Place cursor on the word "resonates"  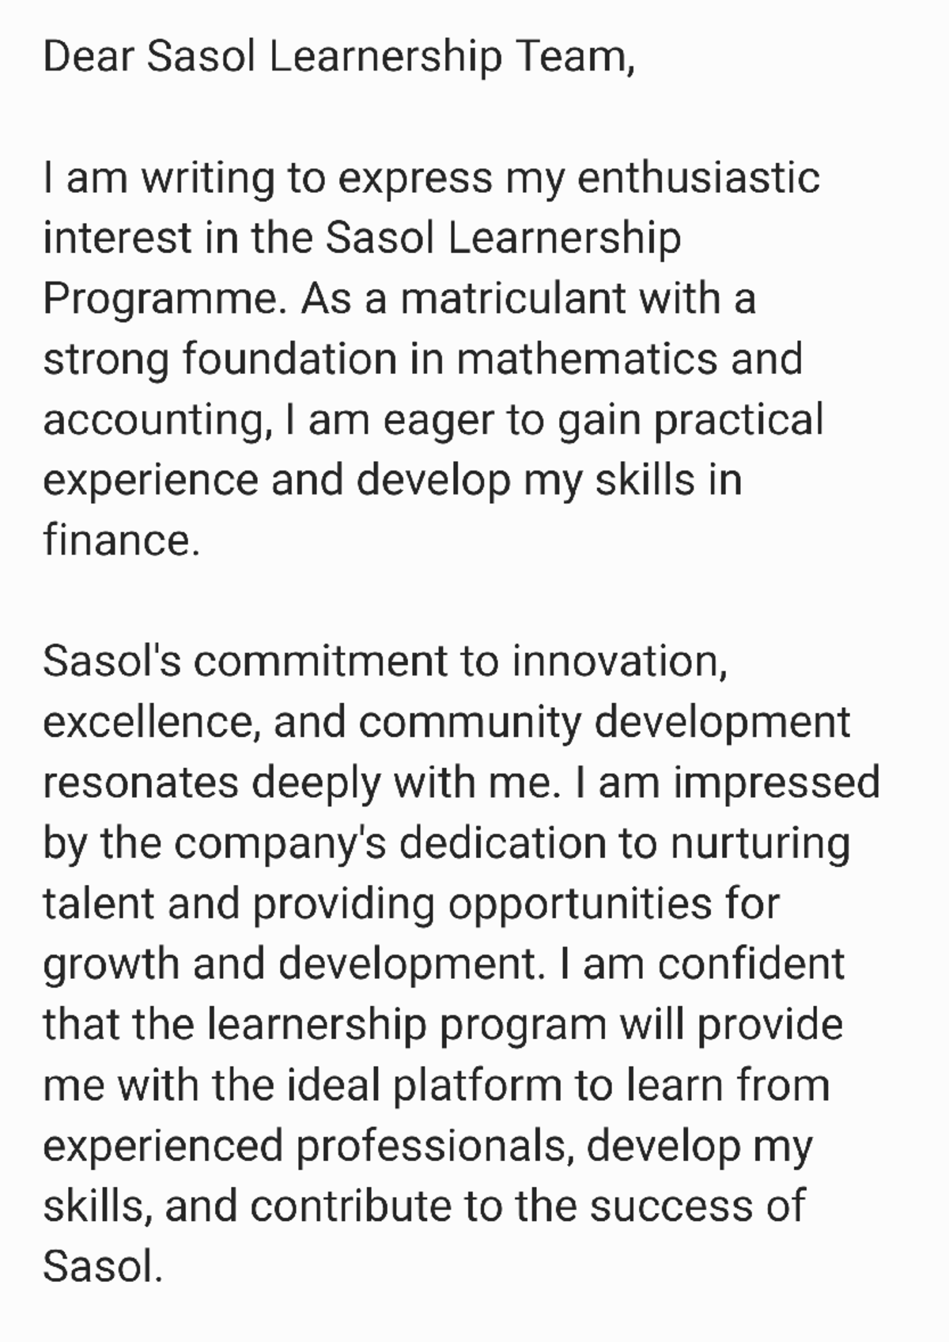[141, 783]
